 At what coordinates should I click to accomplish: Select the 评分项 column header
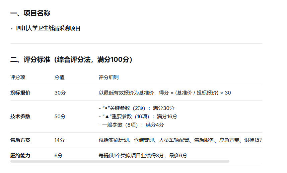18,77
